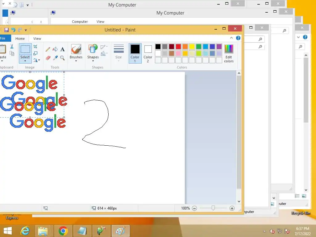The image size is (316, 237).
Task: Click the Crop icon in Image group
Action: (35, 47)
